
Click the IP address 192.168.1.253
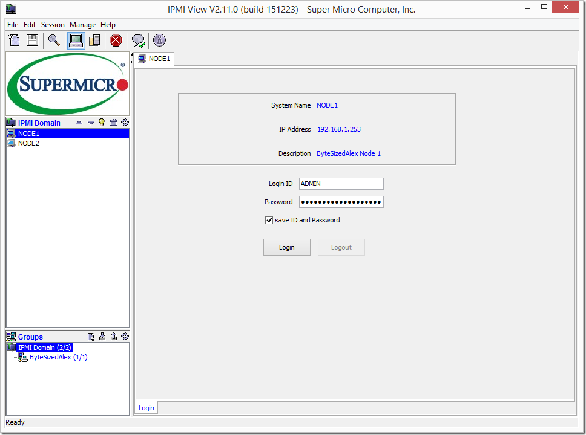[x=339, y=129]
